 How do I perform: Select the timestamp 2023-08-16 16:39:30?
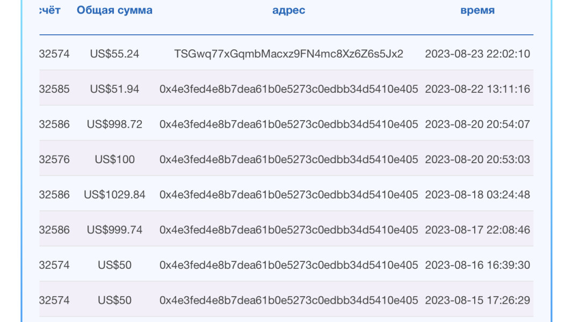(477, 265)
